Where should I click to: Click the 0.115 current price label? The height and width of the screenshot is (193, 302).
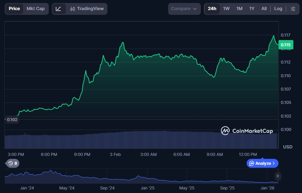[x=286, y=45]
